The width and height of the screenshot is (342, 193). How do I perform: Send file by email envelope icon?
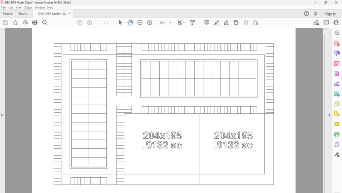click(326, 23)
